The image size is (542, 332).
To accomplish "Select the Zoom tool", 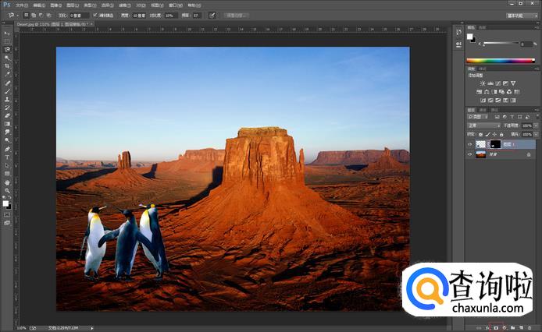I will click(x=7, y=191).
